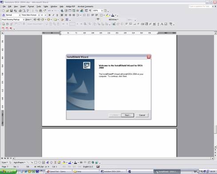The width and height of the screenshot is (217, 174).
Task: Click the Insert WordArt icon
Action: click(x=47, y=162)
